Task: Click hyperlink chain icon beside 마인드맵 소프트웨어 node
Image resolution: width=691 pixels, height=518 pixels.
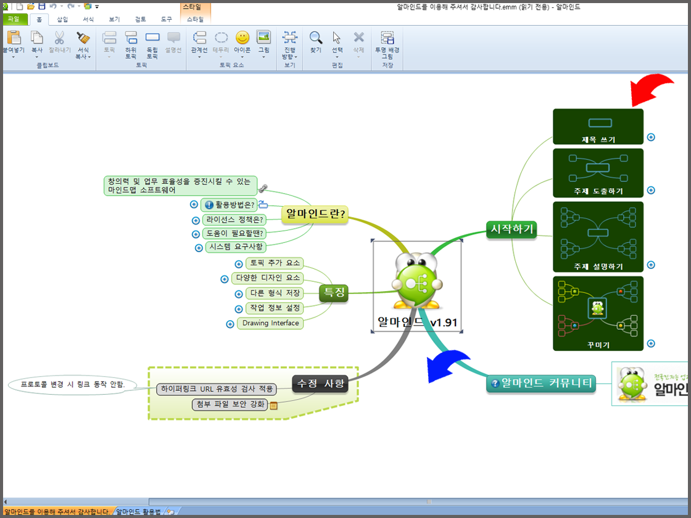Action: [x=263, y=189]
